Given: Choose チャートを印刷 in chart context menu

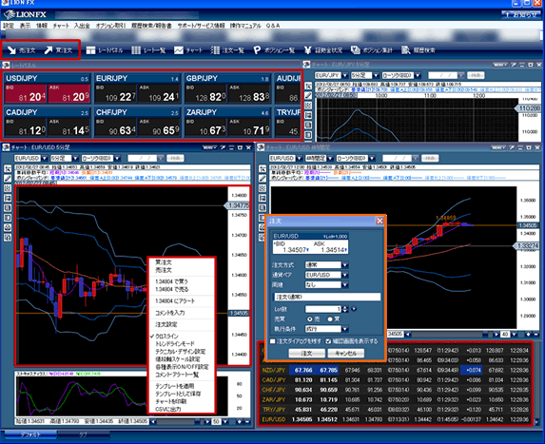Looking at the screenshot, I should tap(170, 401).
